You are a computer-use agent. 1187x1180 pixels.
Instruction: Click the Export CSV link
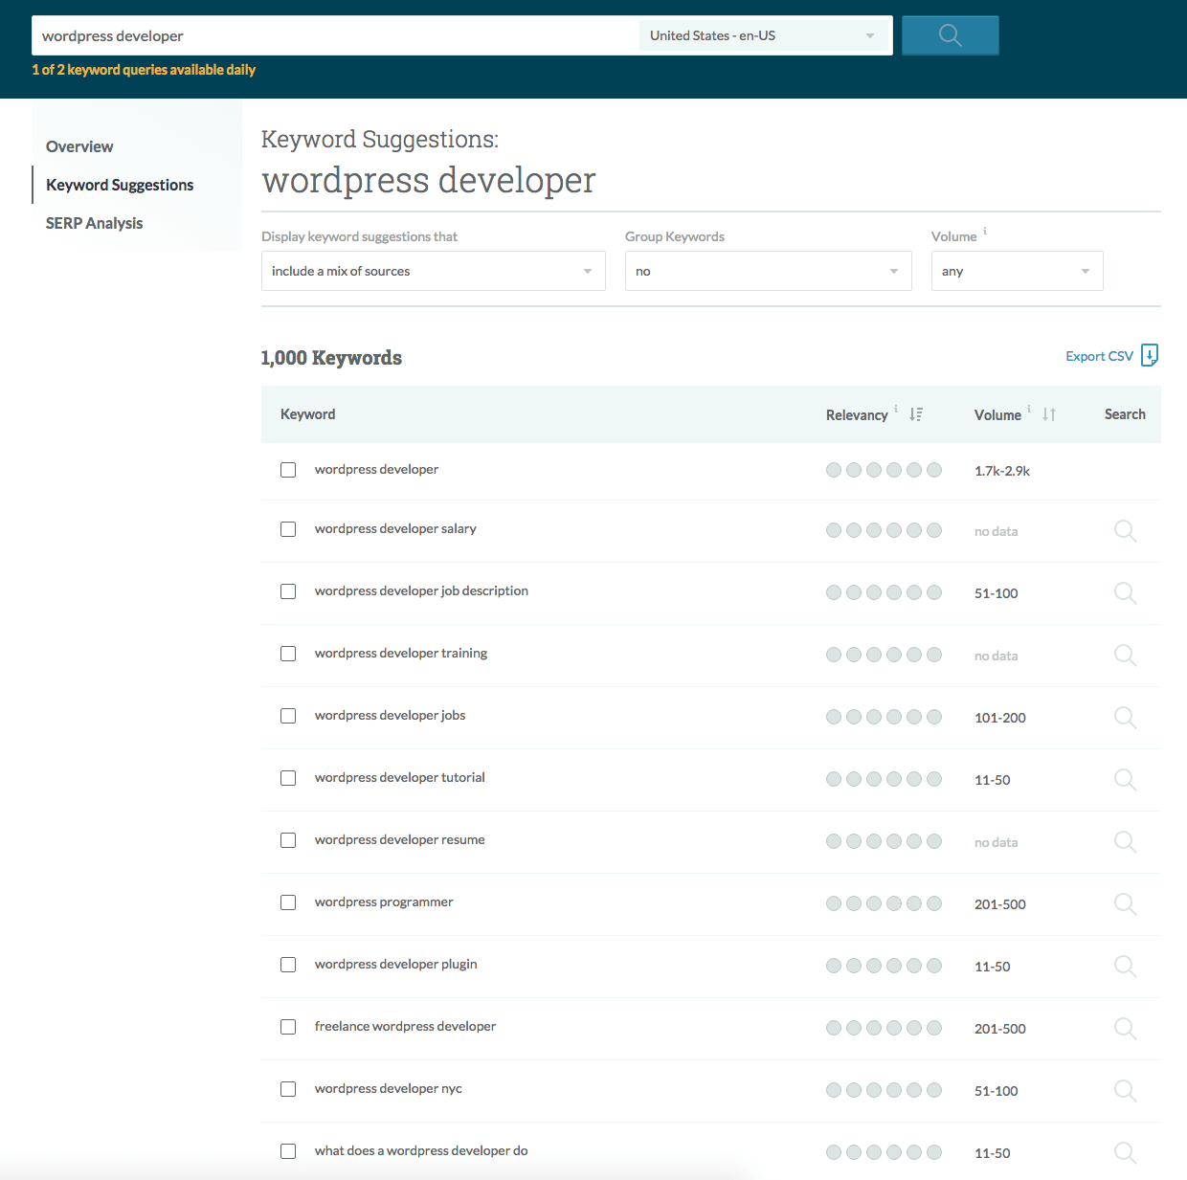pos(1099,356)
